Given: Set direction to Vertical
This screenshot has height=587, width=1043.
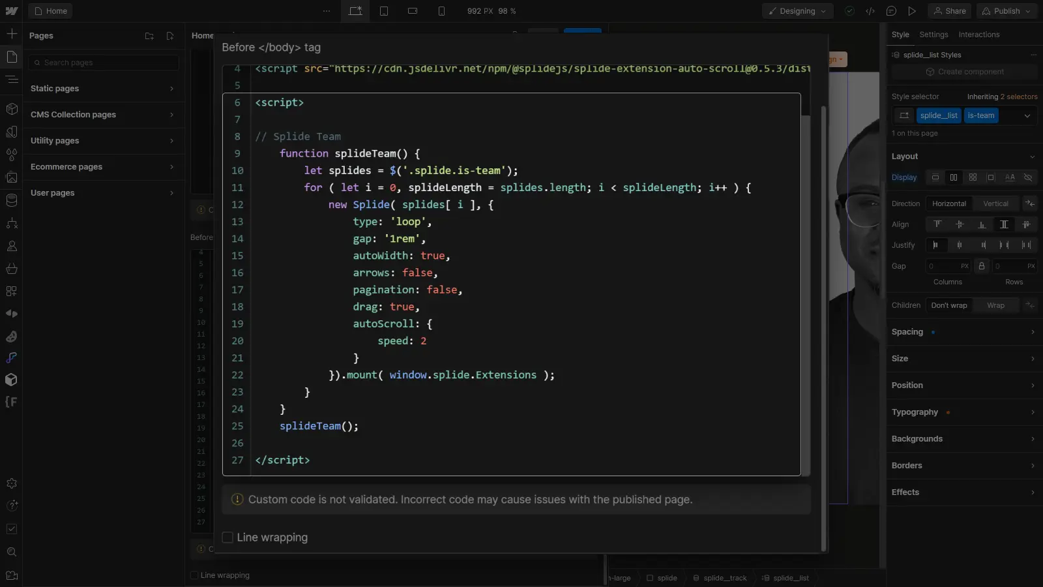Looking at the screenshot, I should coord(995,203).
